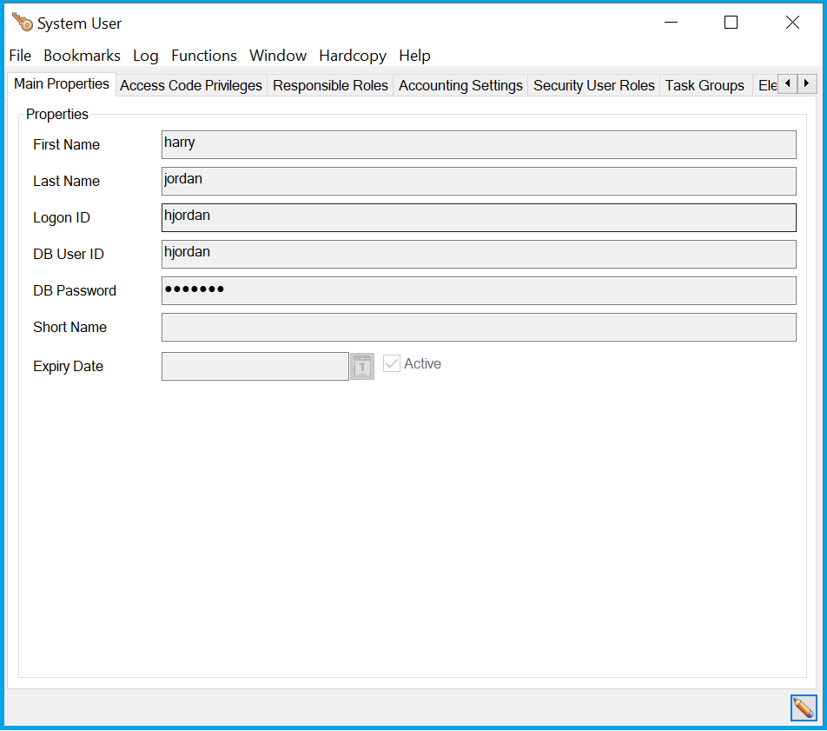
Task: Click the pencil edit icon
Action: pyautogui.click(x=804, y=708)
